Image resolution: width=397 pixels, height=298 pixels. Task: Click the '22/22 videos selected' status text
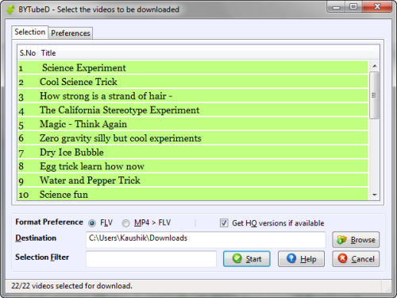click(71, 286)
